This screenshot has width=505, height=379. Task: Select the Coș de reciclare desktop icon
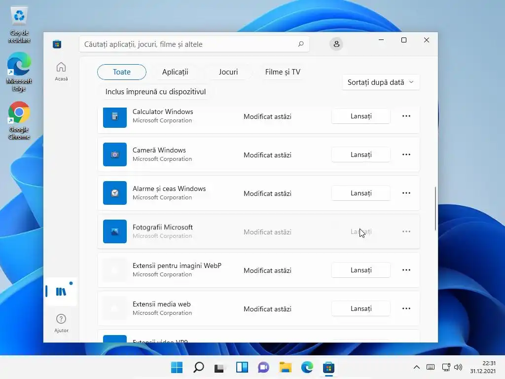19,25
